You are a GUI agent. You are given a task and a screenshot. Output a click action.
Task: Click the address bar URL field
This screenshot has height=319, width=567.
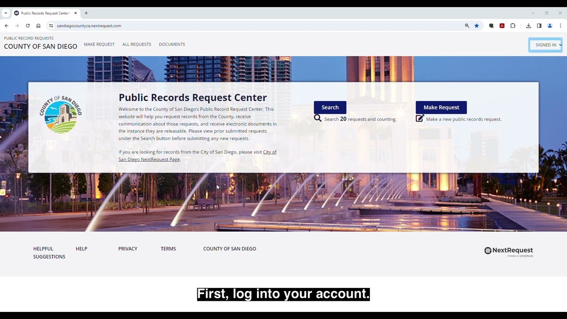coord(257,26)
